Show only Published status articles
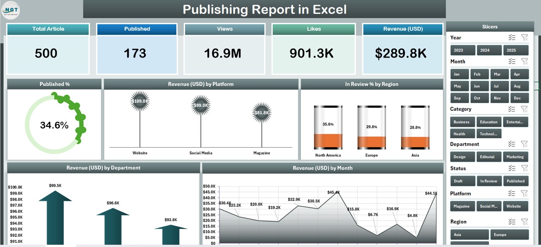Image resolution: width=541 pixels, height=247 pixels. tap(516, 181)
